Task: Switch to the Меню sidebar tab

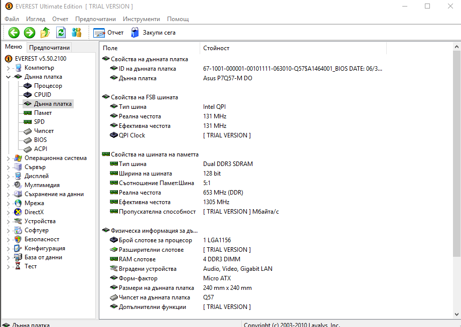Action: 14,47
